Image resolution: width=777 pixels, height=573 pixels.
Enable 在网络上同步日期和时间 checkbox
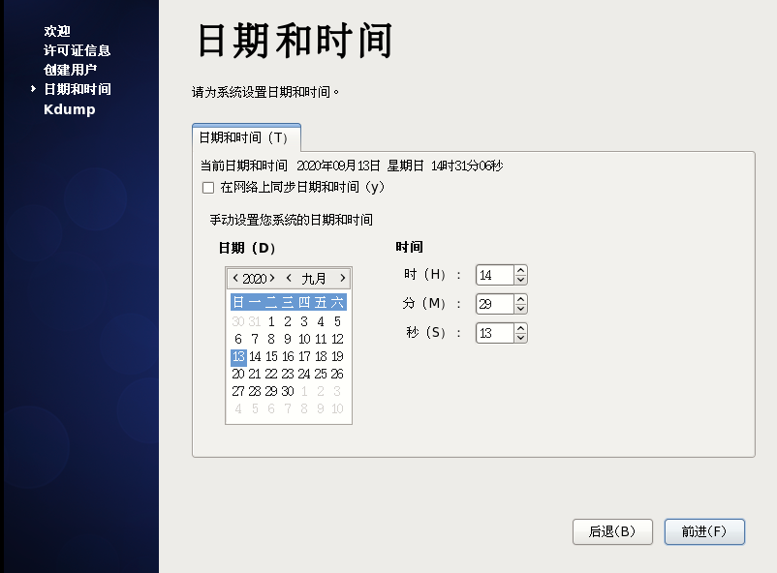pyautogui.click(x=208, y=188)
